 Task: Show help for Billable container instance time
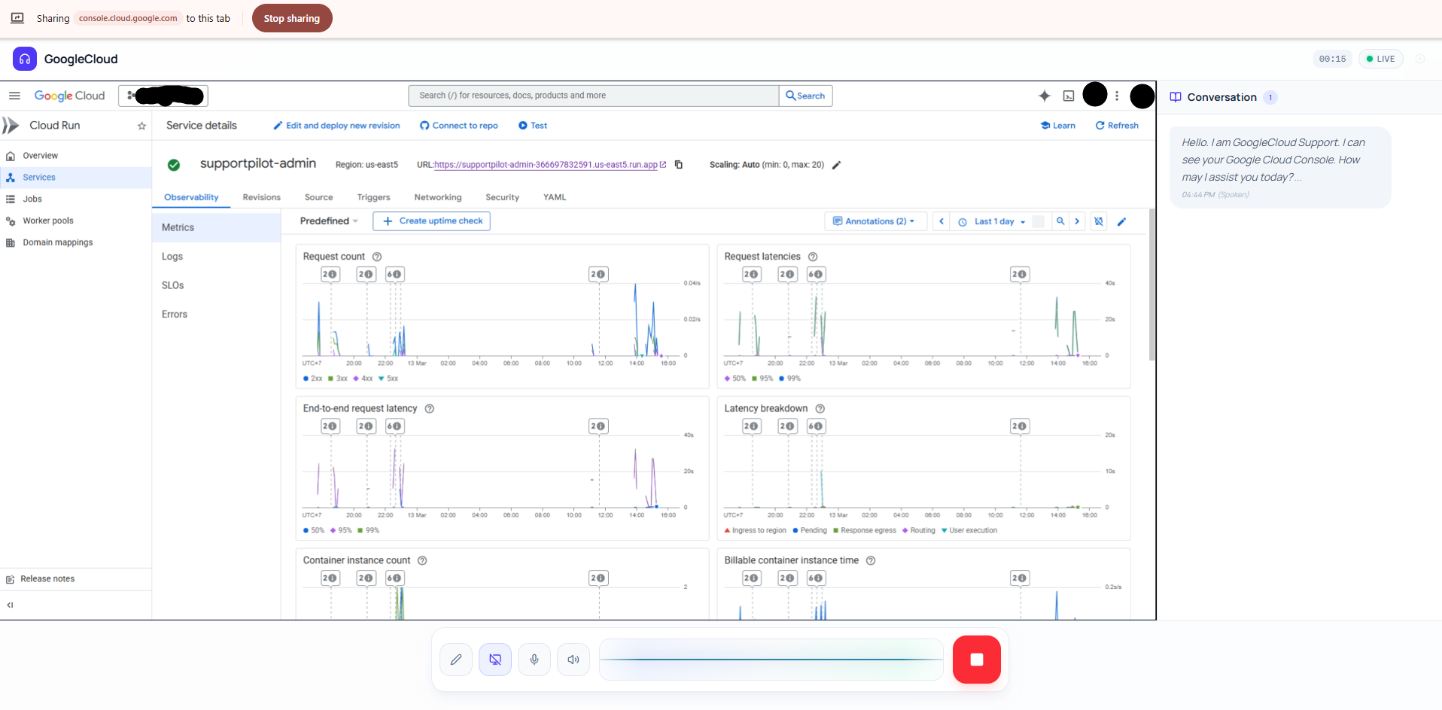coord(871,561)
